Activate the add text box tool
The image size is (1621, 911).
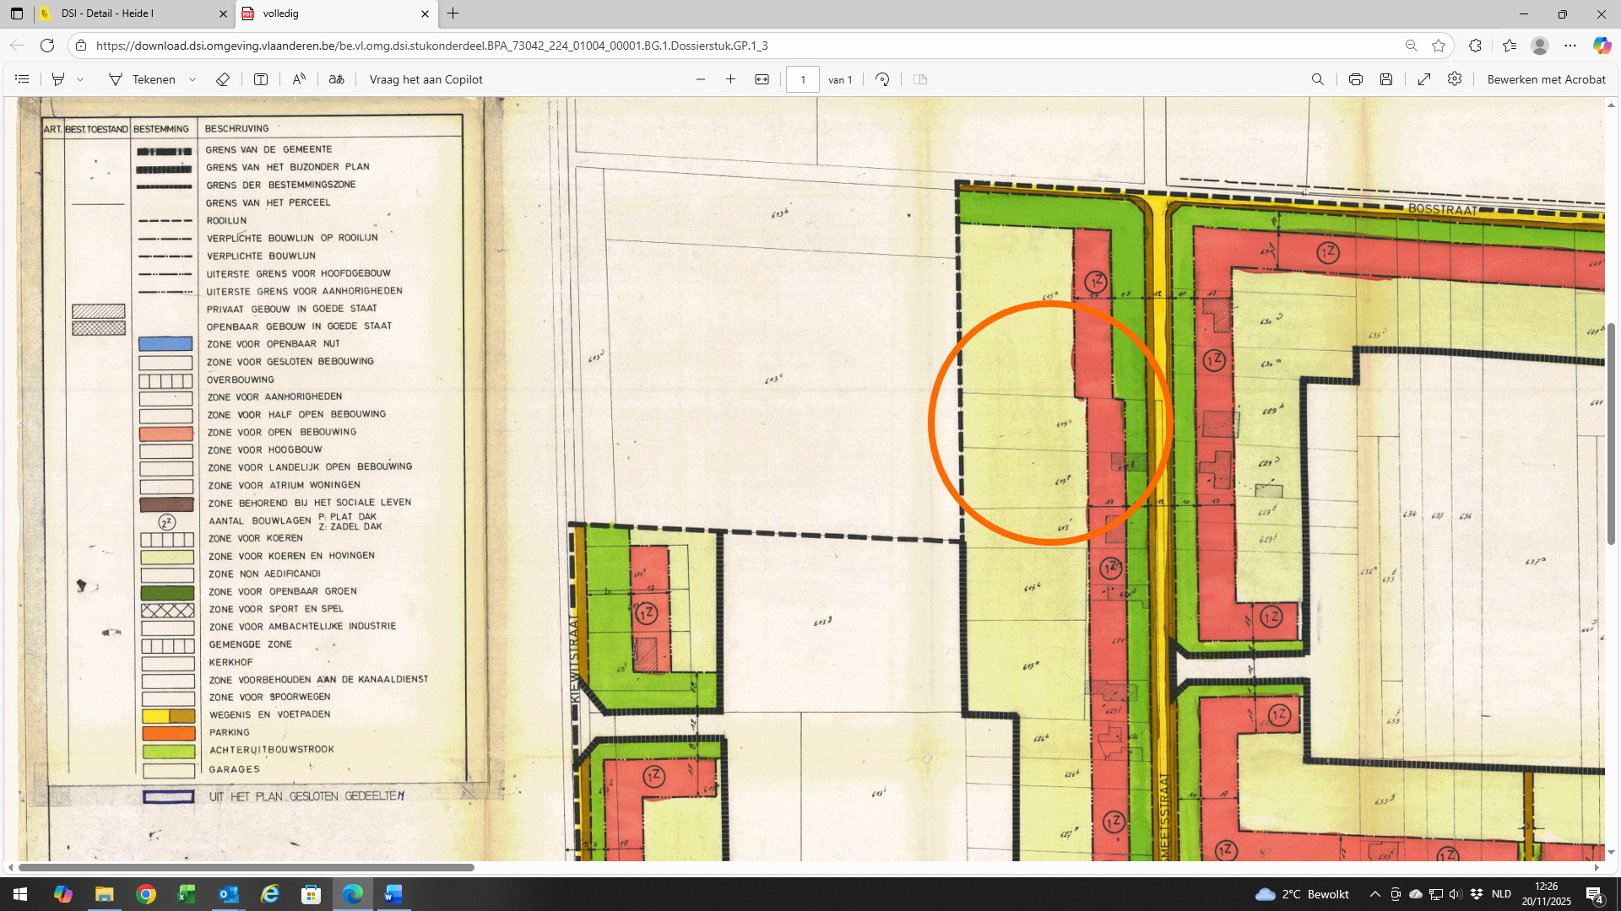pyautogui.click(x=261, y=79)
